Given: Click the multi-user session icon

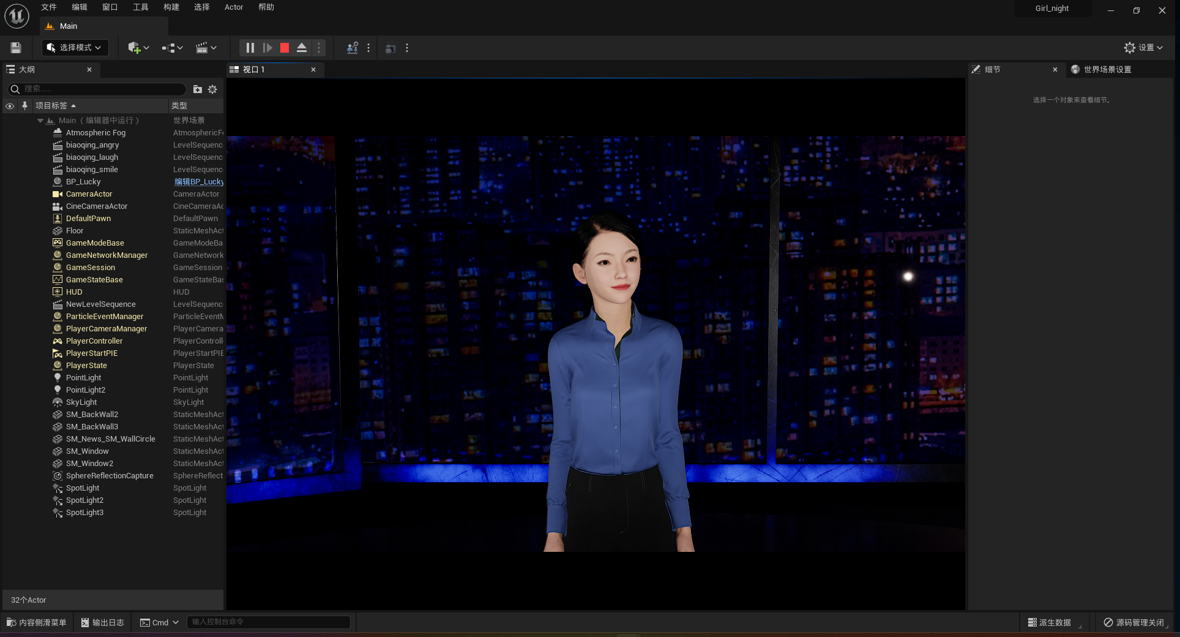Looking at the screenshot, I should point(353,48).
